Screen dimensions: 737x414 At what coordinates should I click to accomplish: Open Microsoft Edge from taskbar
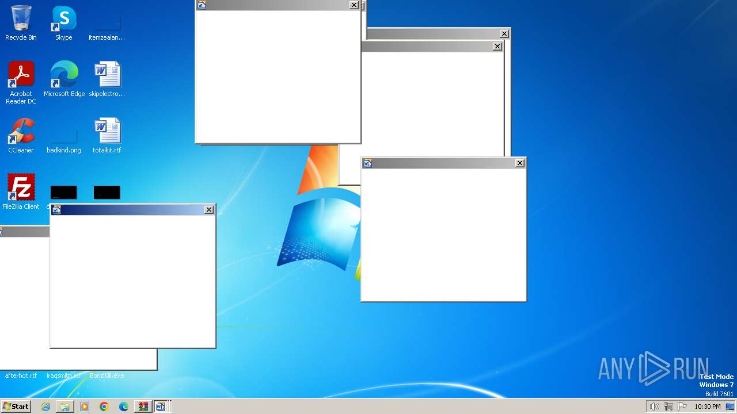coord(124,407)
